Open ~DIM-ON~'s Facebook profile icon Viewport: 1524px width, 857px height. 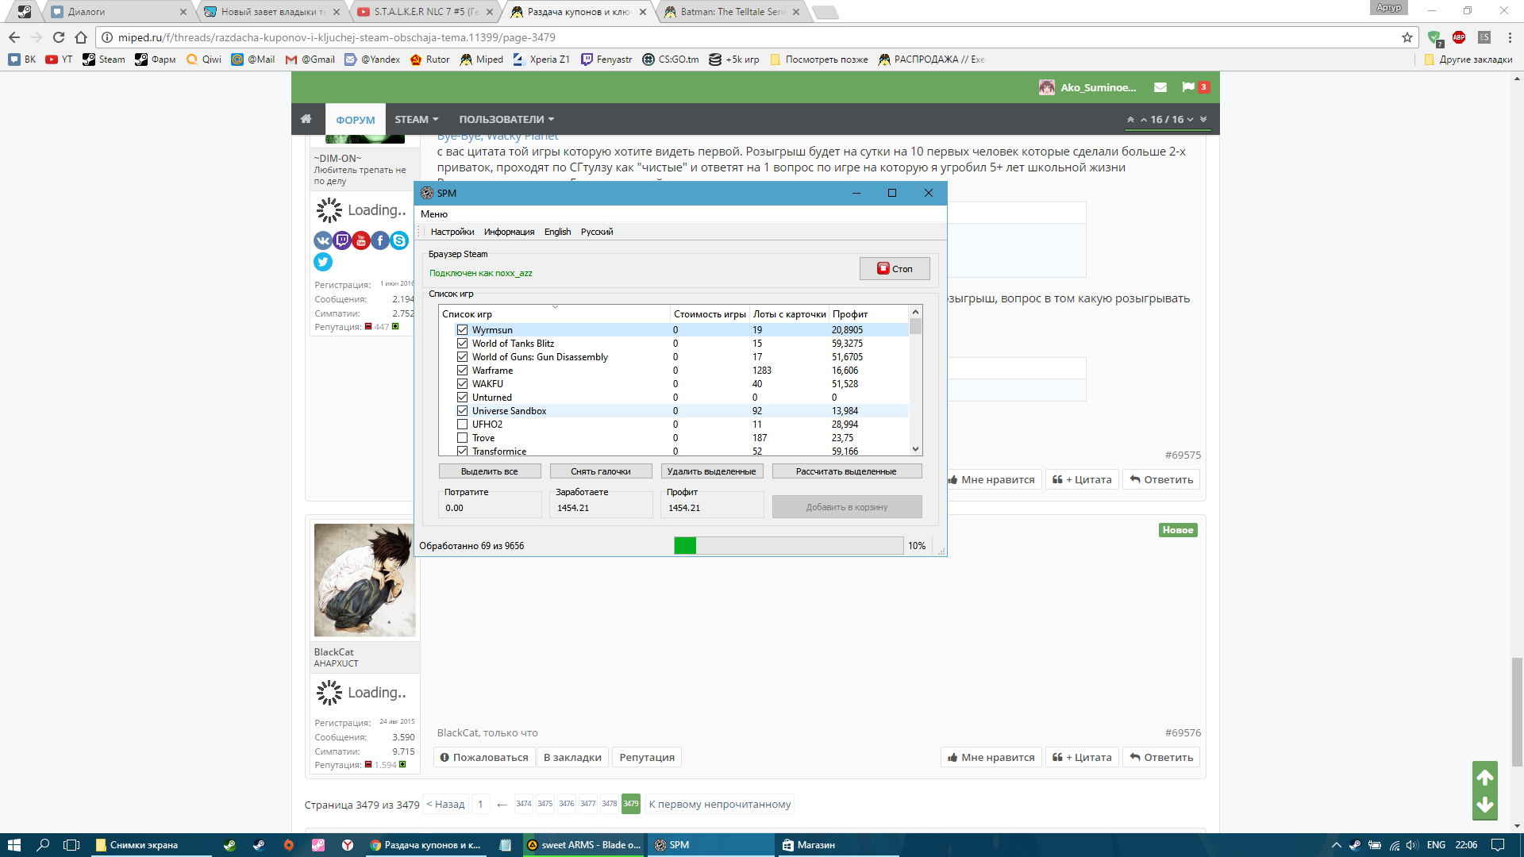coord(380,240)
